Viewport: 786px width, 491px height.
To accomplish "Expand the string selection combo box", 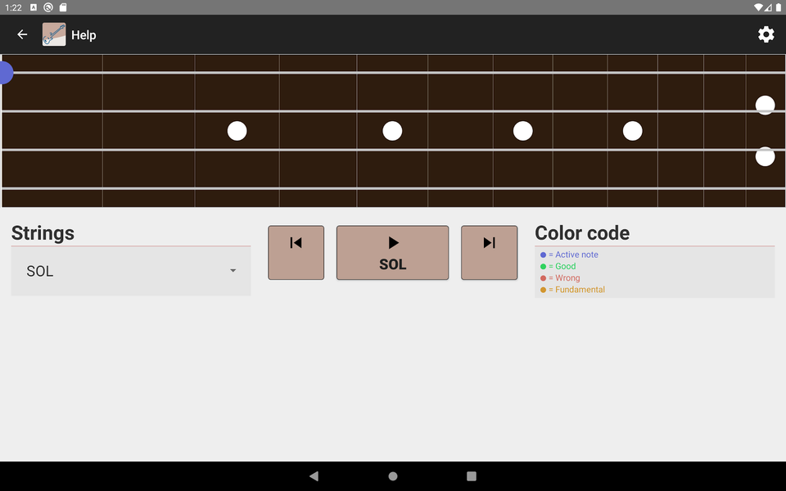I will 131,271.
